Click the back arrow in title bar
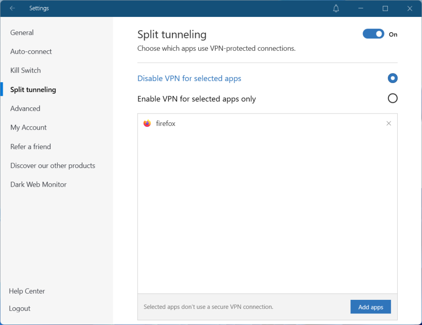422x325 pixels. click(x=12, y=8)
